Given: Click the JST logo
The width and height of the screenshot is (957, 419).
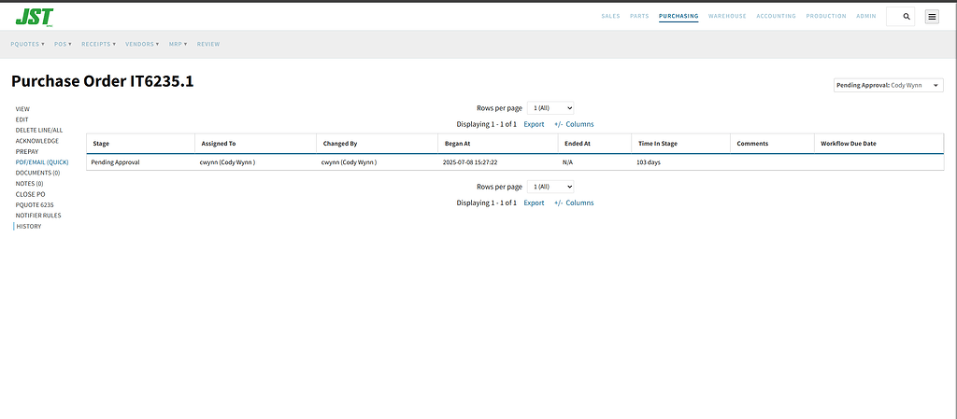Looking at the screenshot, I should click(35, 17).
